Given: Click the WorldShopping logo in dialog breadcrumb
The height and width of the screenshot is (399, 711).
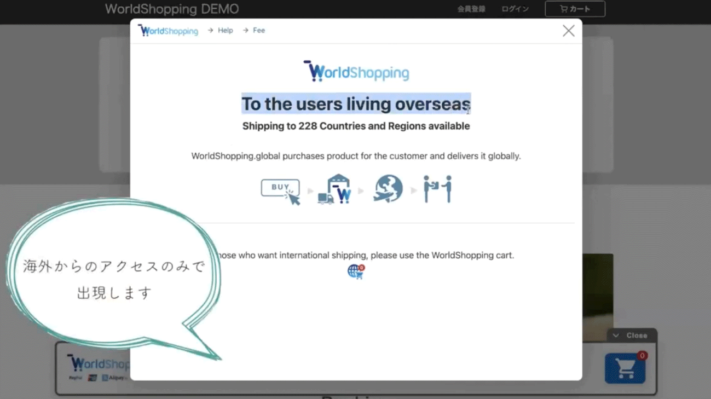Looking at the screenshot, I should [168, 30].
